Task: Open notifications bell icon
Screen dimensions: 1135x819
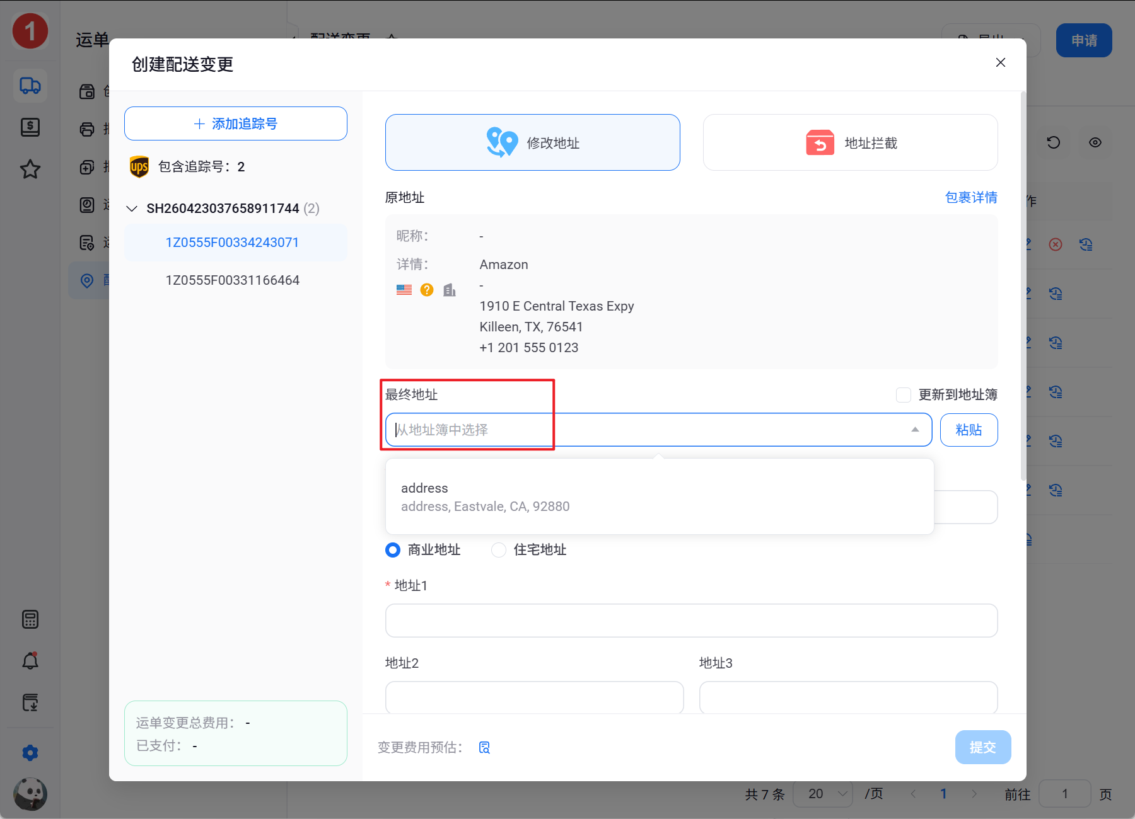Action: coord(30,661)
